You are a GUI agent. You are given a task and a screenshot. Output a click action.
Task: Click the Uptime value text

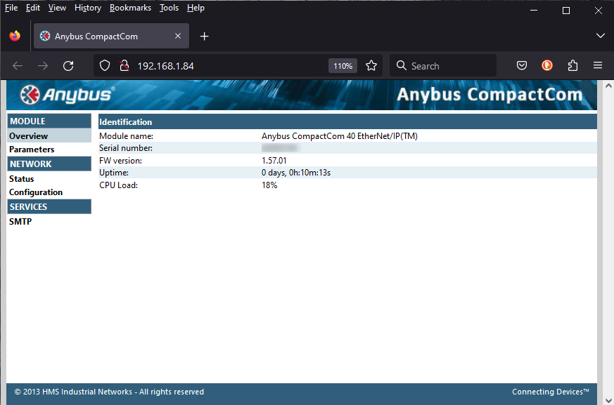point(296,173)
